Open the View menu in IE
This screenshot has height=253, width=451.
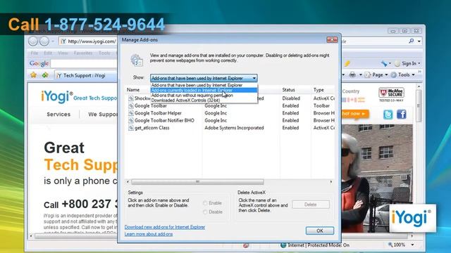[63, 53]
